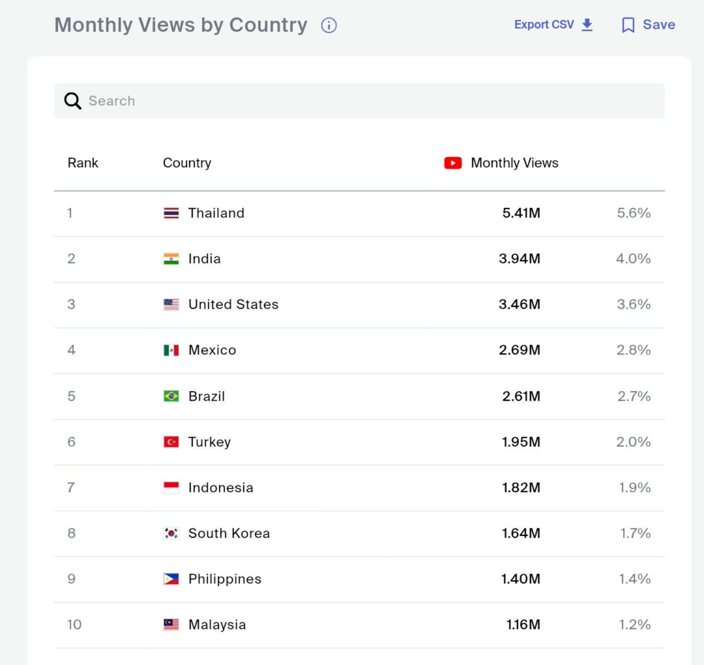Click the 4.0% share for India

[x=633, y=259]
